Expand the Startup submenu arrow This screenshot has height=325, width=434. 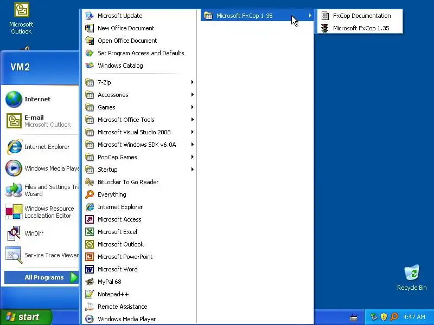pyautogui.click(x=193, y=170)
